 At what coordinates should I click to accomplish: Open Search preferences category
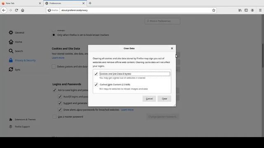coord(16,51)
